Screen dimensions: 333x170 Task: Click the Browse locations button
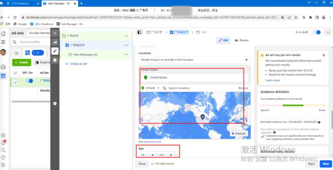click(x=243, y=88)
